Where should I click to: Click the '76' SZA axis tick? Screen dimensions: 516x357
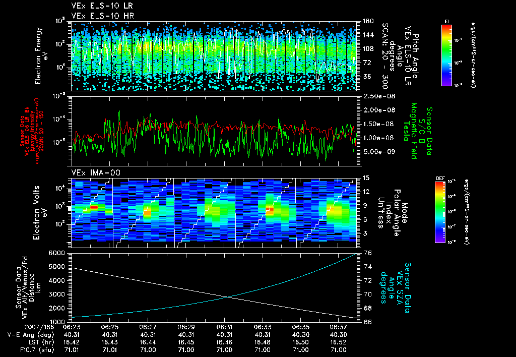coord(368,253)
